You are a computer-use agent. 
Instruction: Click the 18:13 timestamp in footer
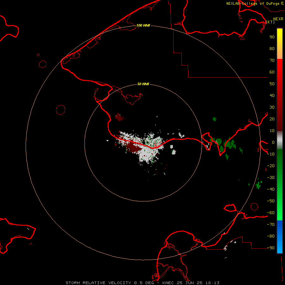click(212, 283)
